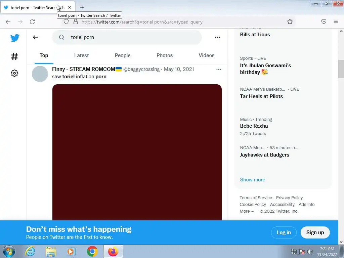This screenshot has height=258, width=344.
Task: Switch to the Videos tab
Action: point(207,55)
